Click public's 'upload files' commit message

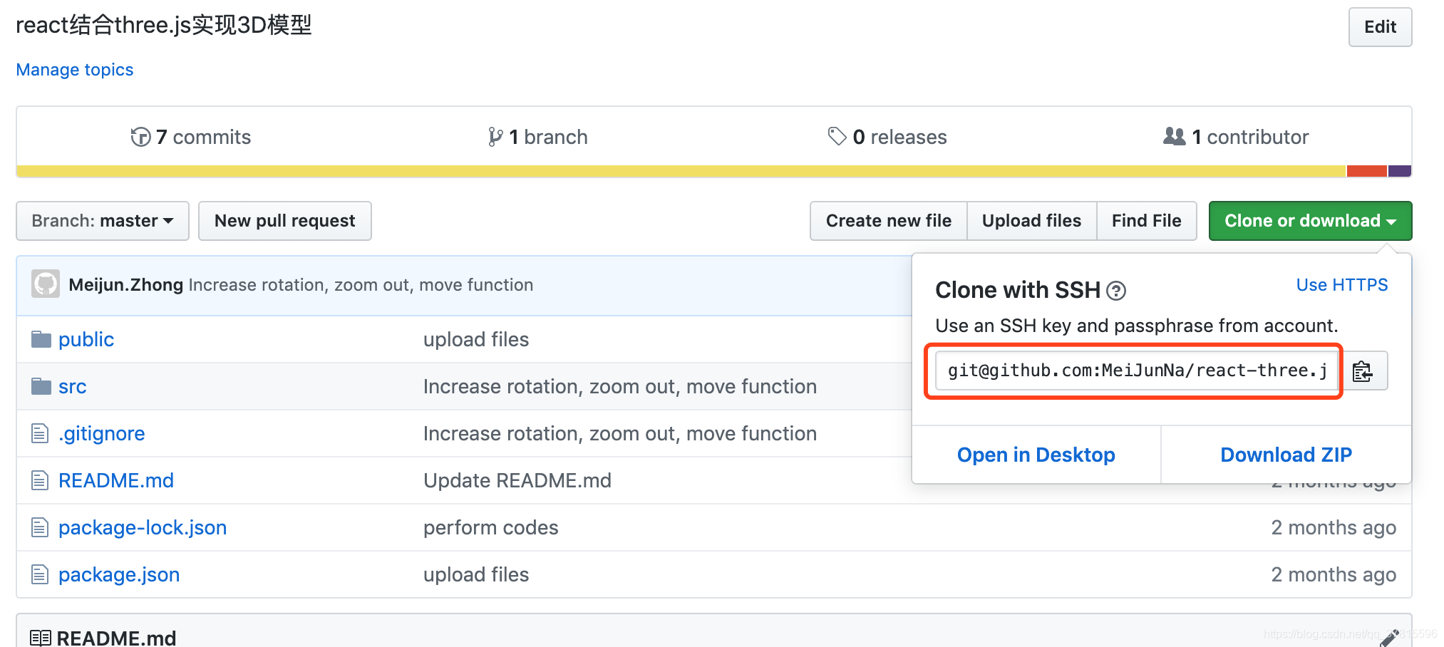(476, 339)
